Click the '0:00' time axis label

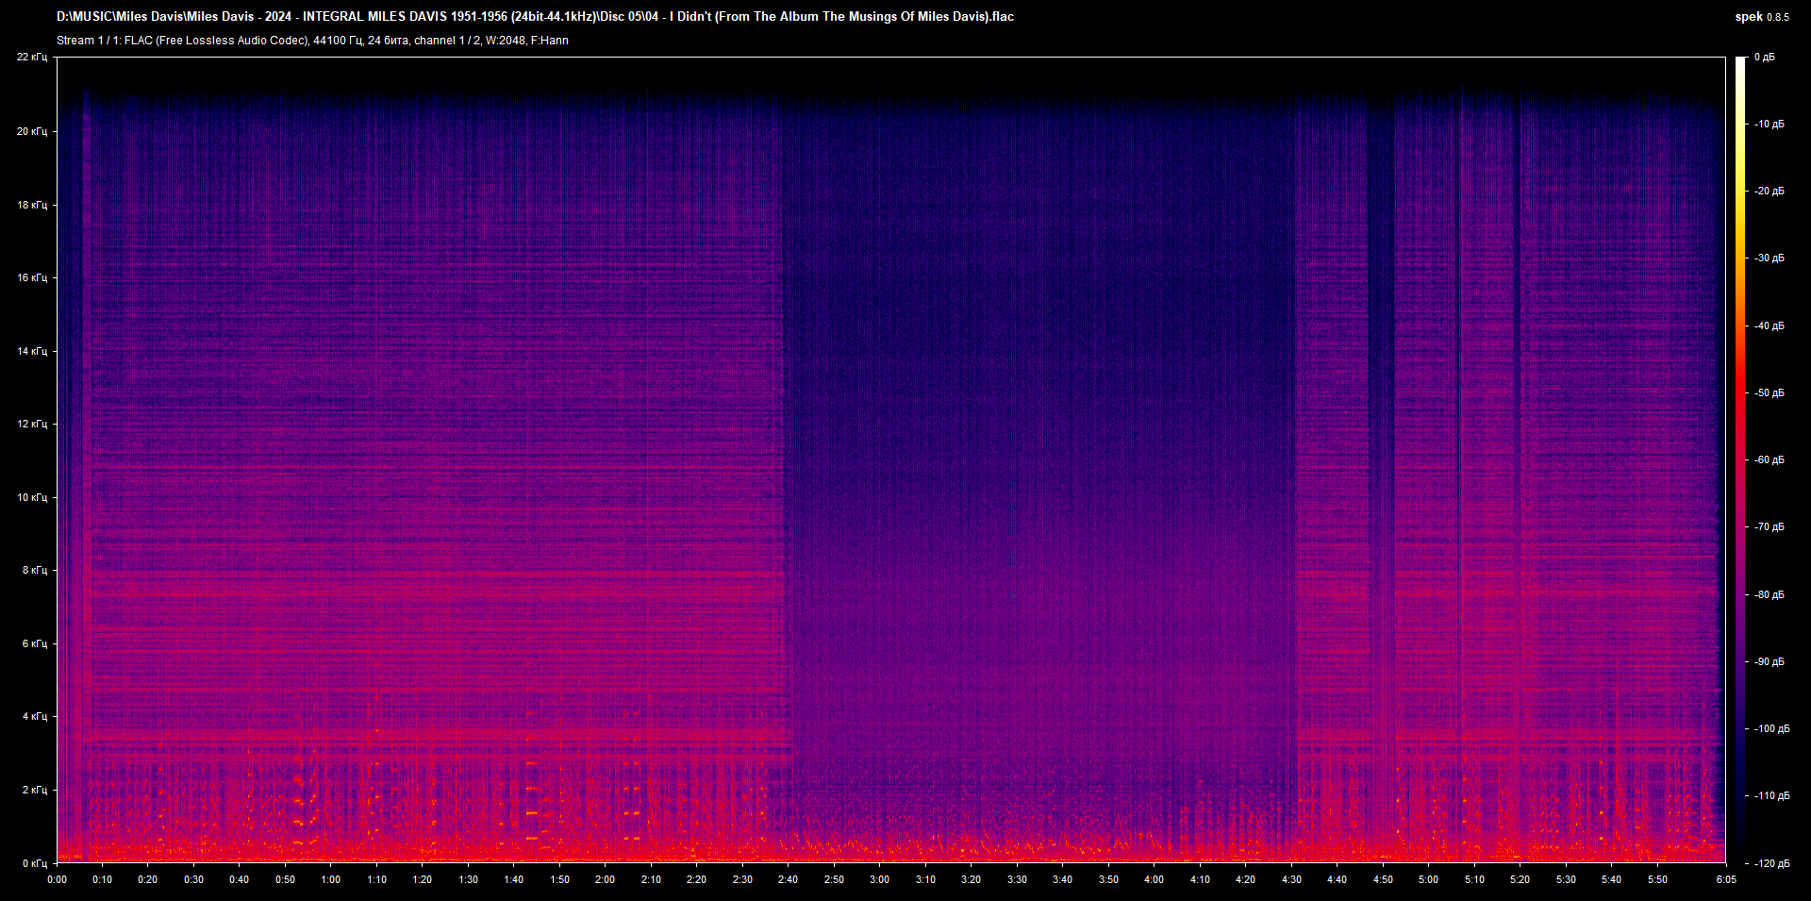pos(58,879)
